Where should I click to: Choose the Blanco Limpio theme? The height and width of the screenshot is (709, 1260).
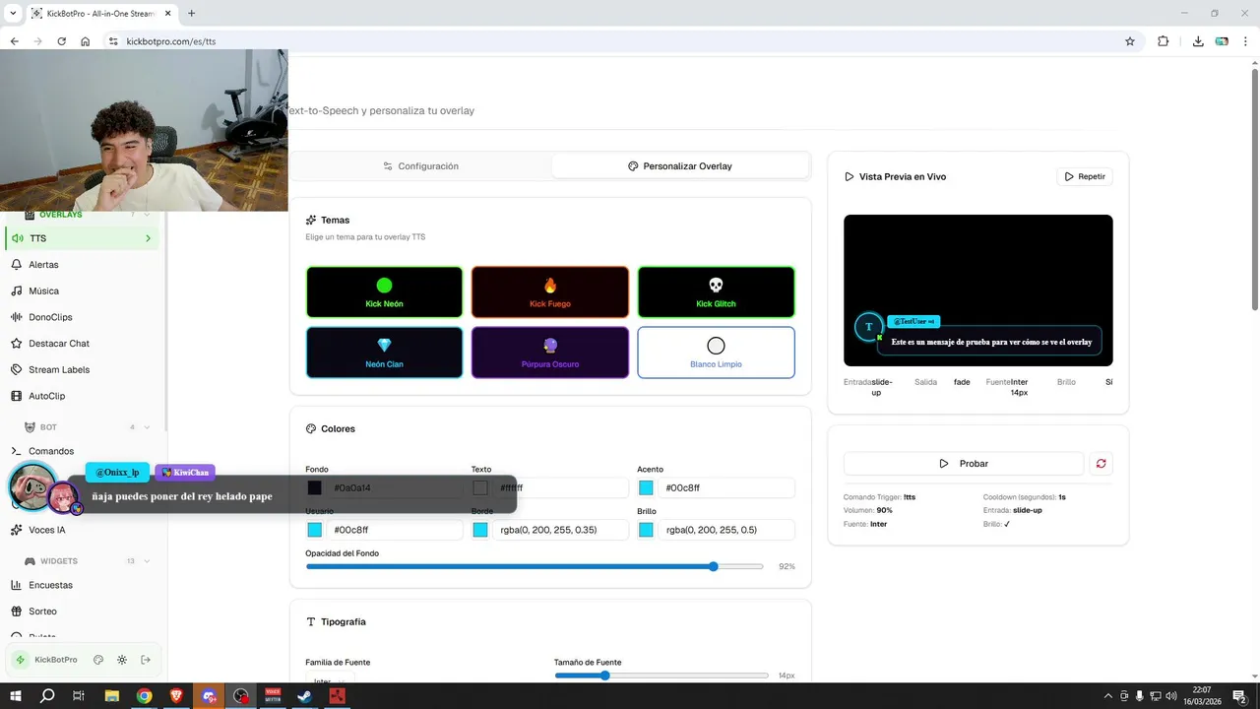coord(716,353)
